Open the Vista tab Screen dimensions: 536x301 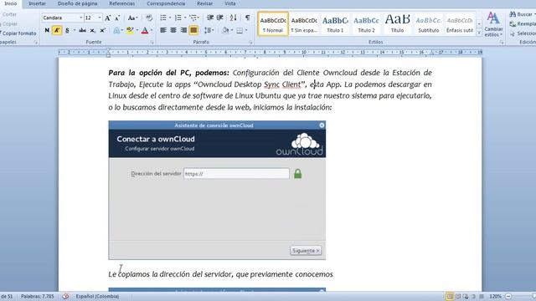click(x=230, y=3)
